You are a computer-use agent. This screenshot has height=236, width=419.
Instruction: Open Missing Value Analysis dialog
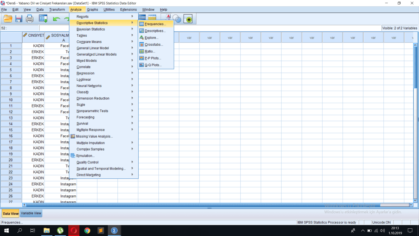tap(94, 136)
